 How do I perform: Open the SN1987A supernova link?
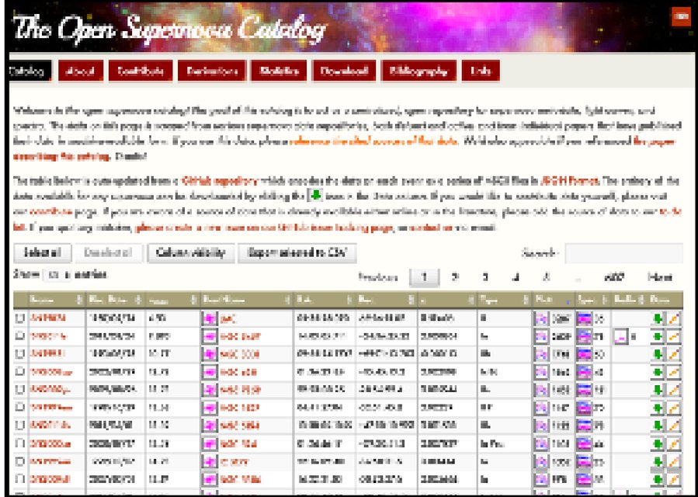tap(47, 319)
